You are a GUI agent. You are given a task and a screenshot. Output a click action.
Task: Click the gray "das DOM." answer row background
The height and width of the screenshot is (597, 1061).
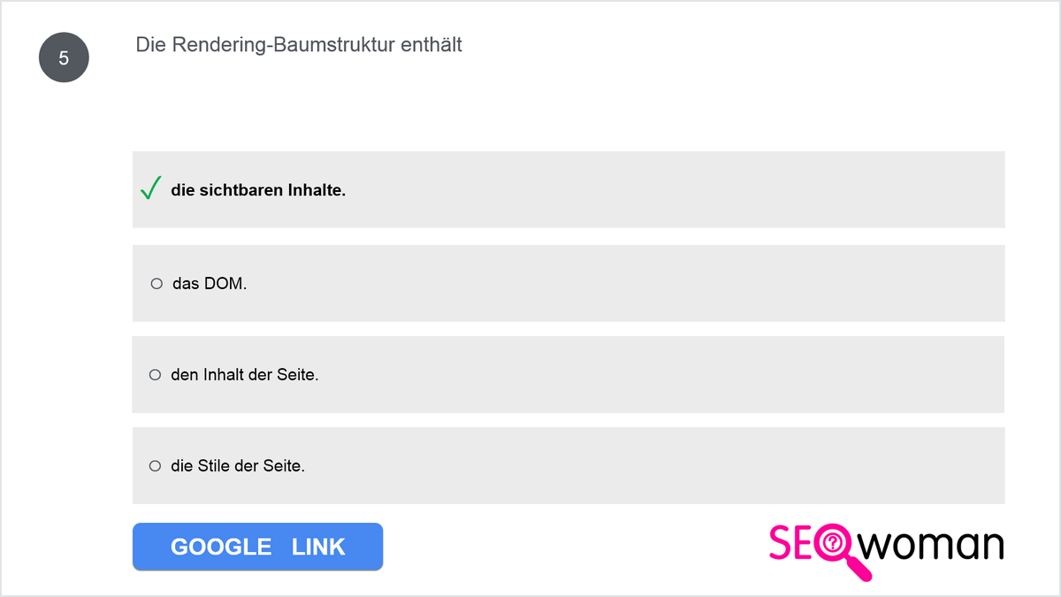(569, 283)
